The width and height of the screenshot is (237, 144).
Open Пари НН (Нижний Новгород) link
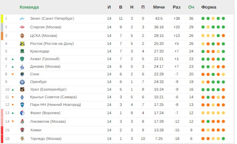[55, 105]
